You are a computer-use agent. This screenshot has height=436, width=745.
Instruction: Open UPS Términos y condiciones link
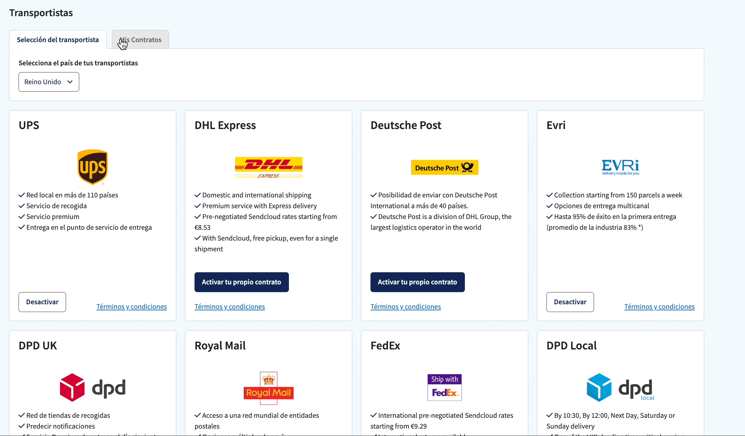(131, 307)
